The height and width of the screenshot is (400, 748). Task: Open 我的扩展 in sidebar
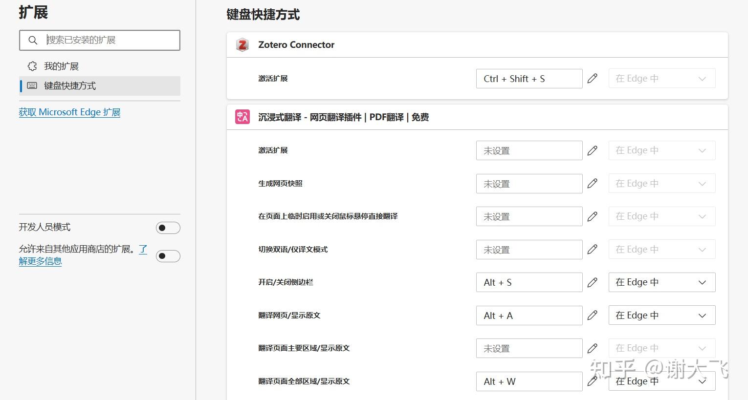(61, 66)
